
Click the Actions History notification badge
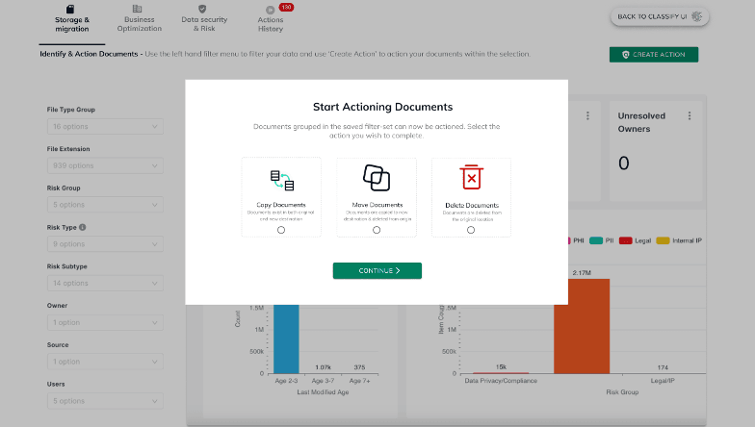click(286, 7)
